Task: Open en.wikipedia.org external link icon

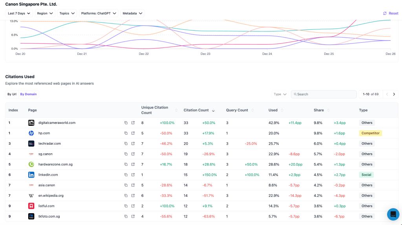Action: point(133,196)
